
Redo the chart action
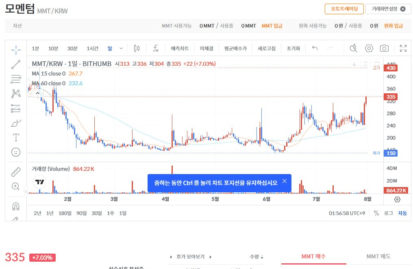click(330, 48)
